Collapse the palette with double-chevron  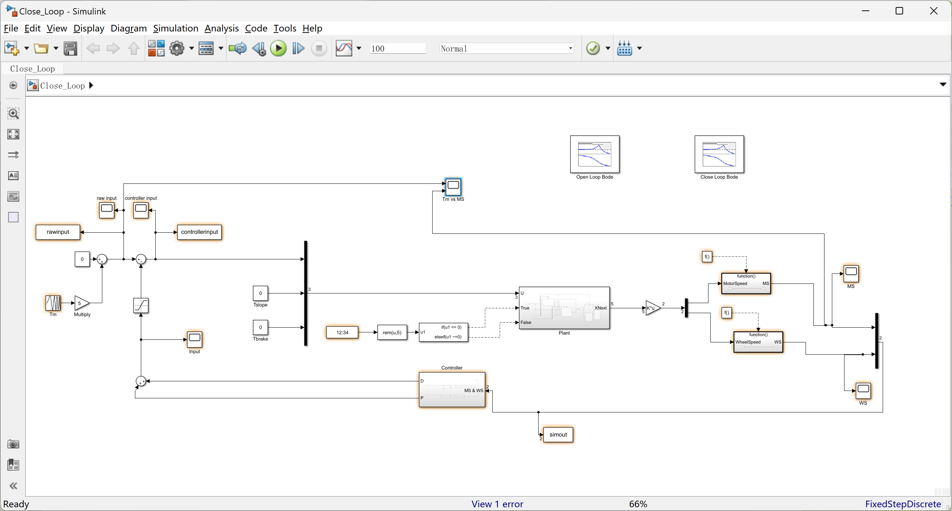point(13,486)
